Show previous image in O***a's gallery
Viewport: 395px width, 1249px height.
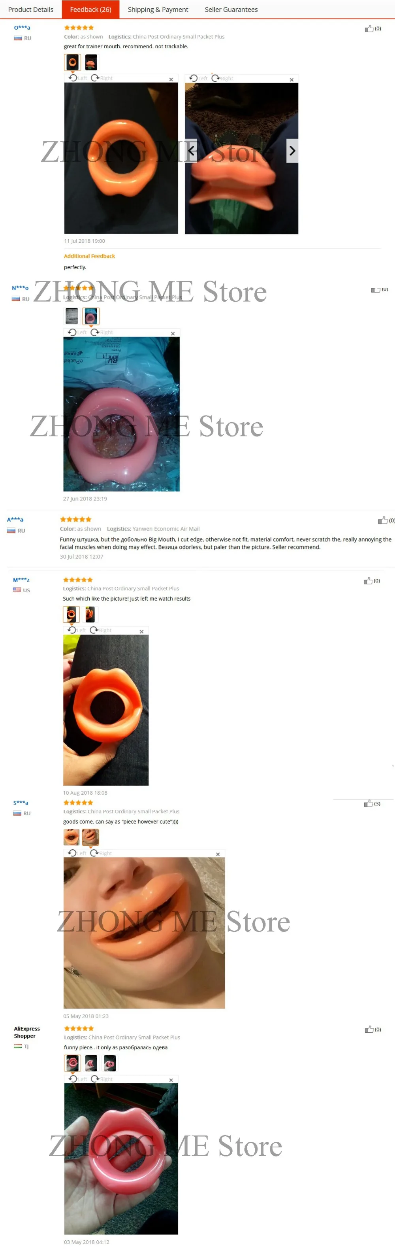[x=192, y=151]
